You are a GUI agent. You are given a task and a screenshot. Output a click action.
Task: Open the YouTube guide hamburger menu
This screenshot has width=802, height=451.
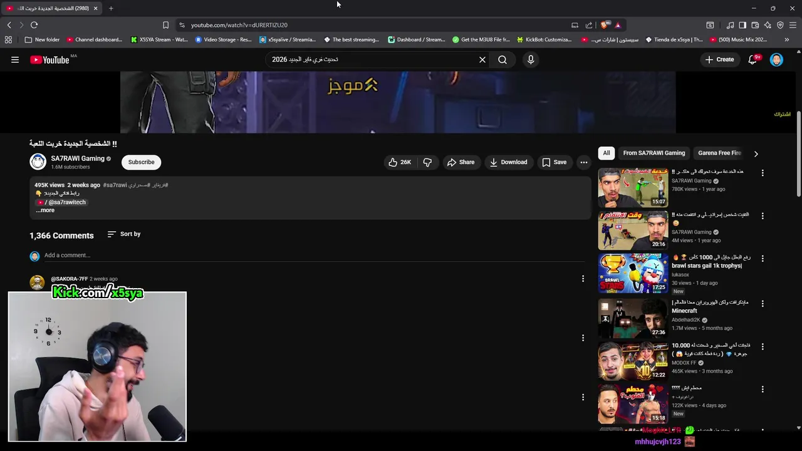click(15, 60)
